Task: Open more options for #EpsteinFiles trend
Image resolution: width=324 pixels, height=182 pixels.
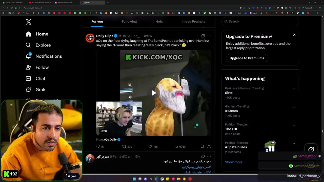Action: coord(293,143)
